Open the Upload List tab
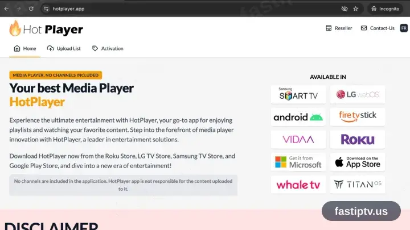Image resolution: width=410 pixels, height=230 pixels. tap(64, 48)
